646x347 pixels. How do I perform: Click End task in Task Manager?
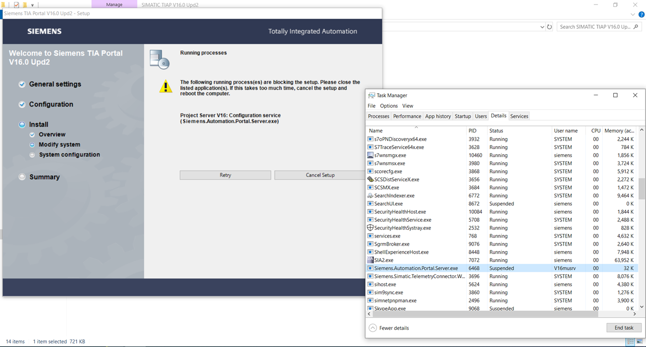[624, 328]
